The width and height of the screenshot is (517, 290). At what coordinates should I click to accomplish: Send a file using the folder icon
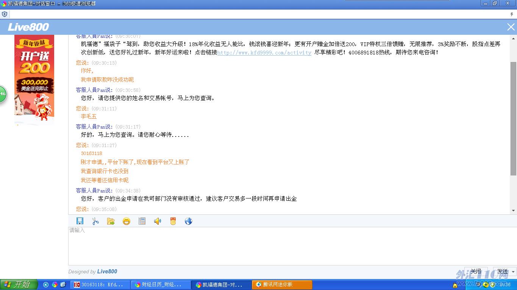[x=111, y=221]
